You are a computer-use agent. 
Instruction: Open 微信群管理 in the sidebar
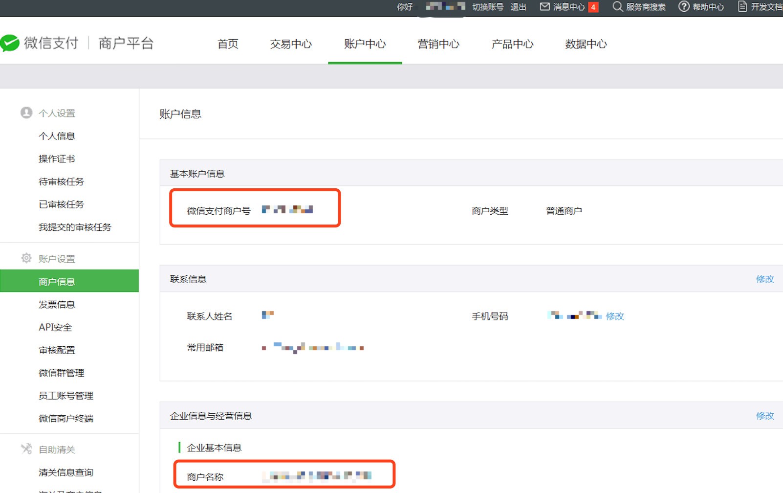62,373
